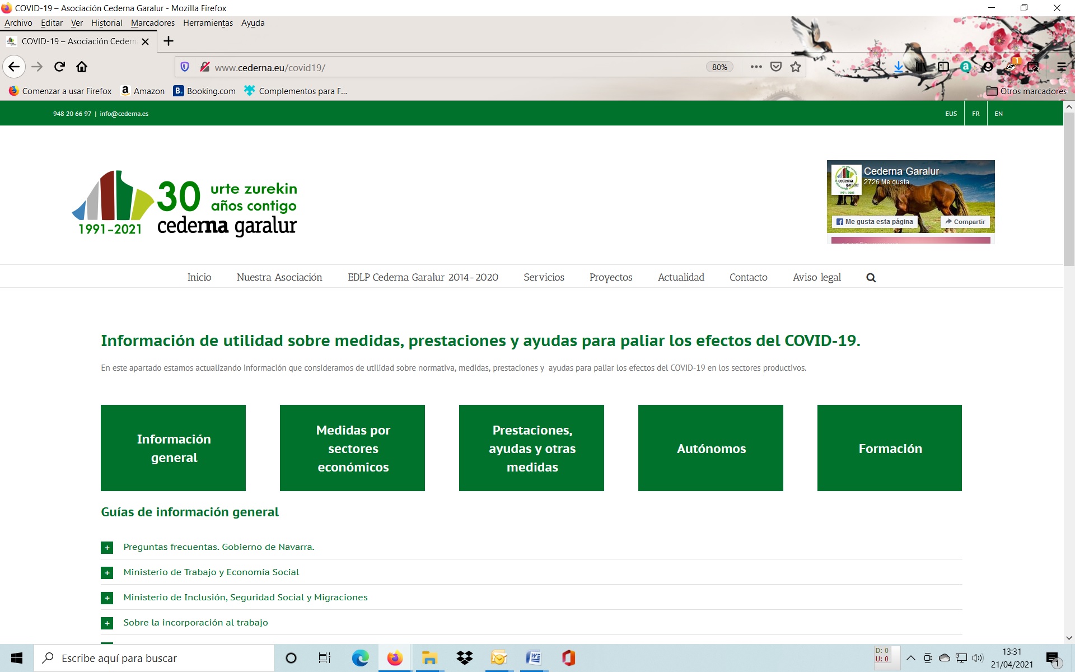The height and width of the screenshot is (672, 1075).
Task: Click the Windows taskbar search box
Action: click(x=154, y=658)
